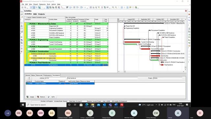The height and width of the screenshot is (119, 211).
Task: Click the P6 Primavera taskbar icon
Action: pos(122,105)
